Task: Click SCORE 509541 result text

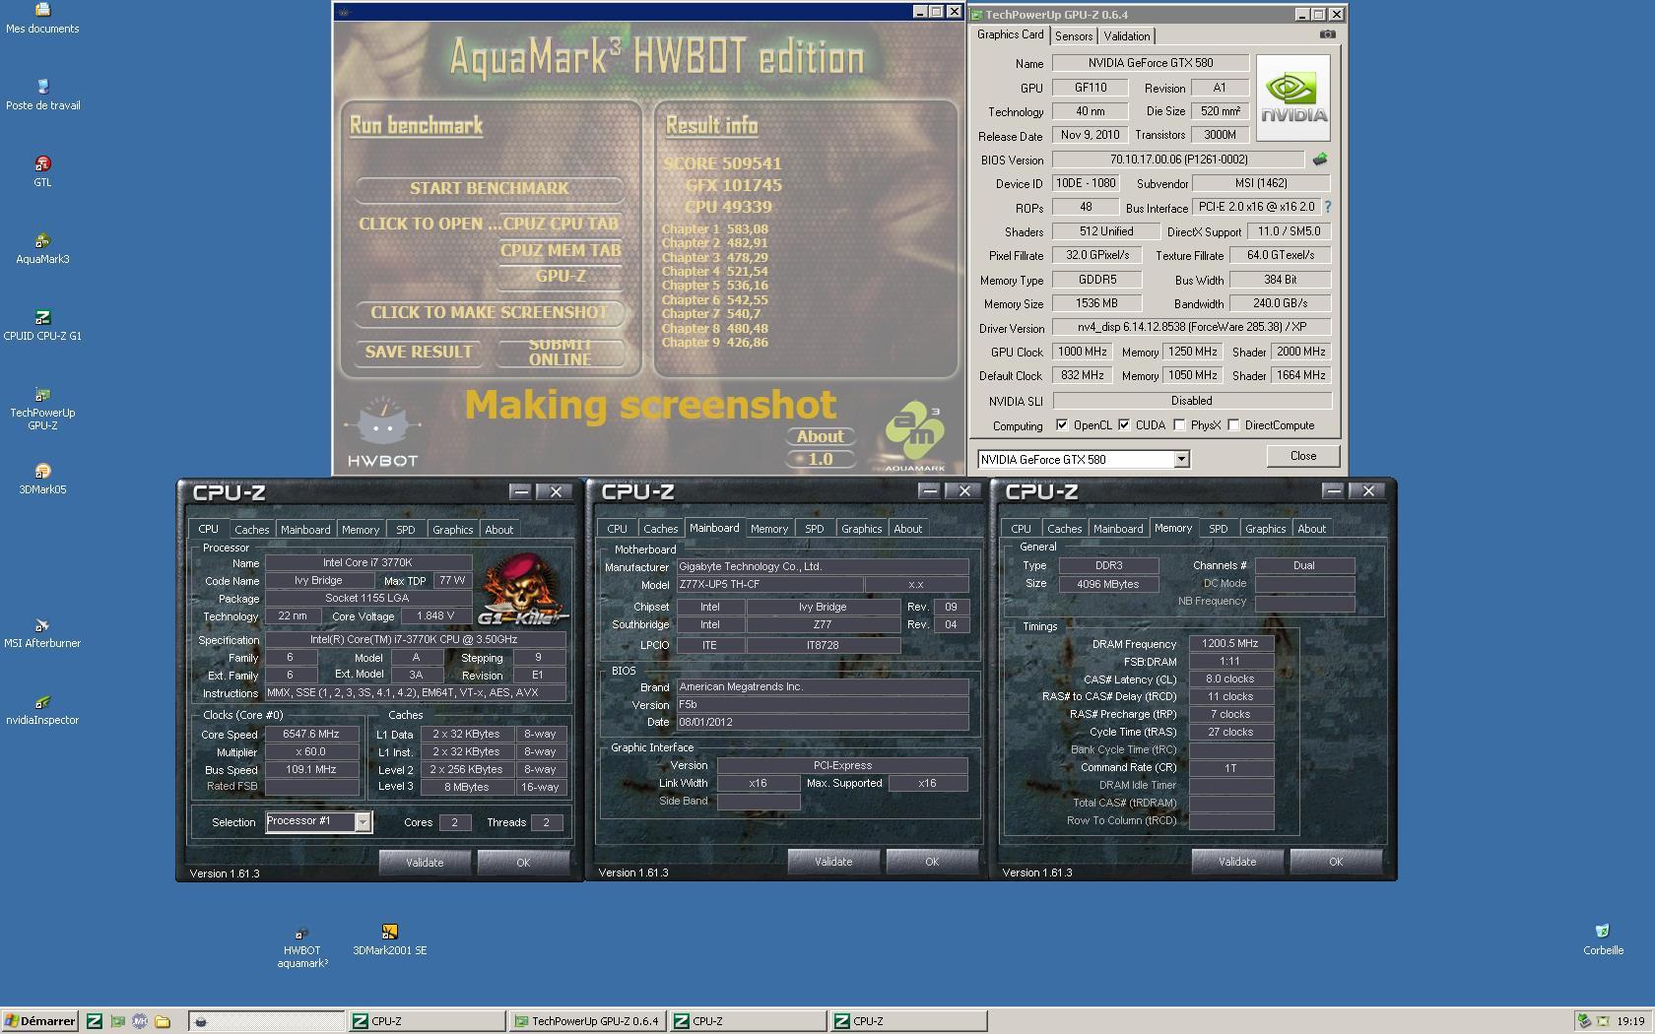Action: pyautogui.click(x=722, y=163)
